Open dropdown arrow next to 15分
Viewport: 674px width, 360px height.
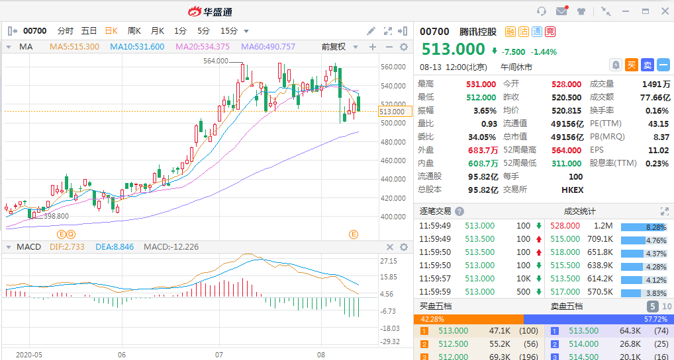click(246, 31)
